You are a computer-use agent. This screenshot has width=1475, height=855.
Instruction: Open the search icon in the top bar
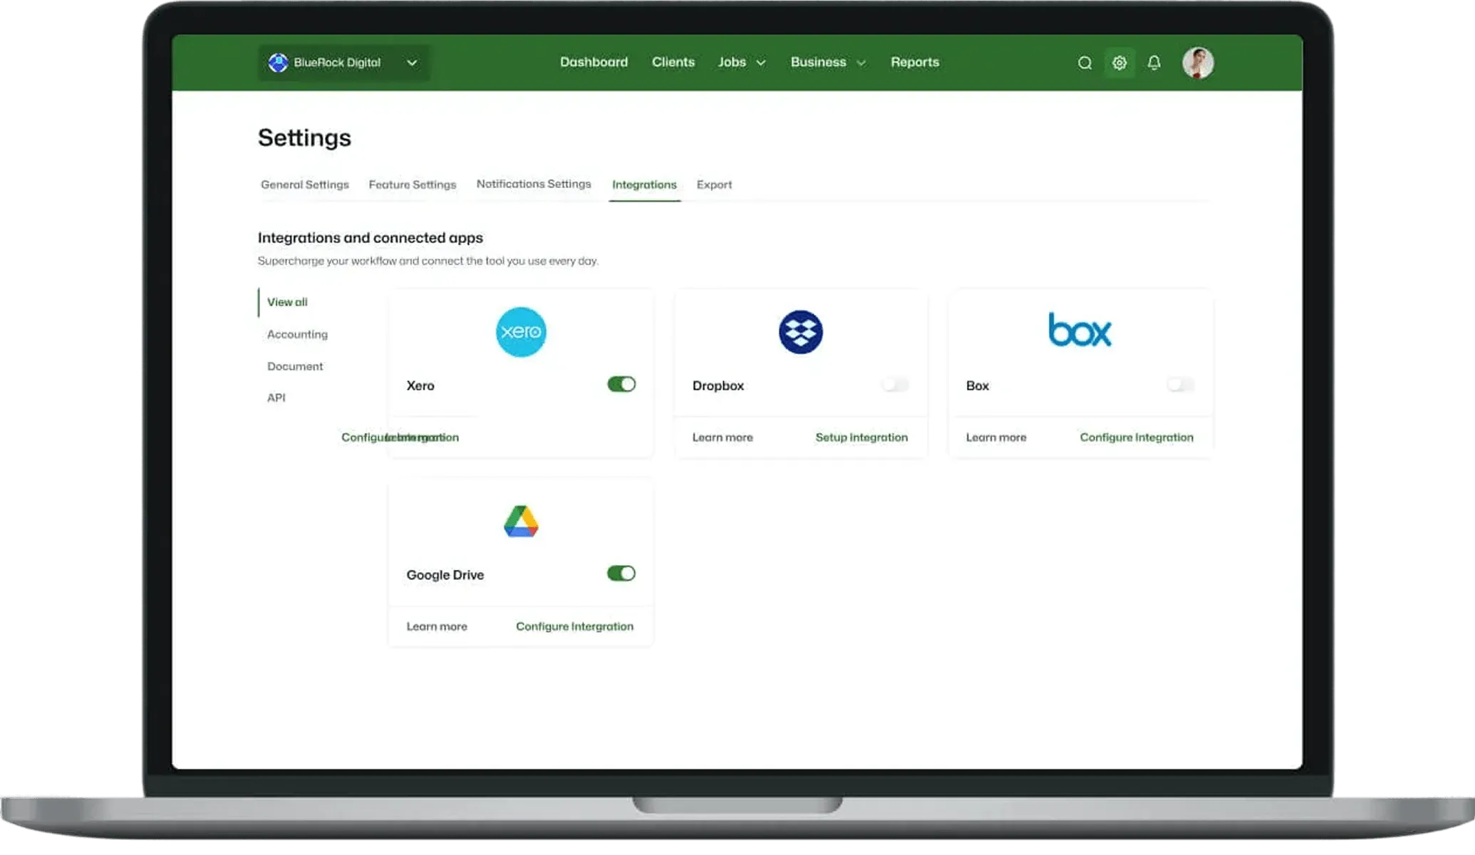tap(1085, 63)
